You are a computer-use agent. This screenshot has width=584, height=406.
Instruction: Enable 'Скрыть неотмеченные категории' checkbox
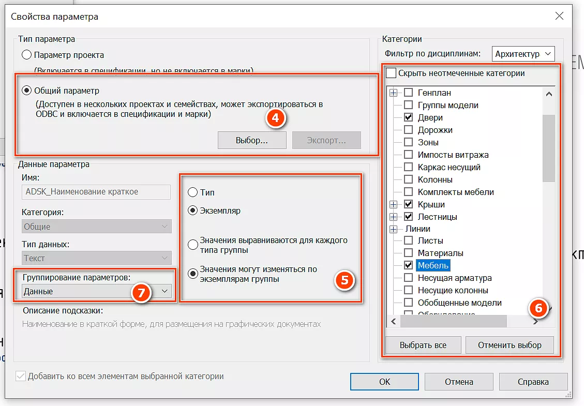tap(391, 73)
